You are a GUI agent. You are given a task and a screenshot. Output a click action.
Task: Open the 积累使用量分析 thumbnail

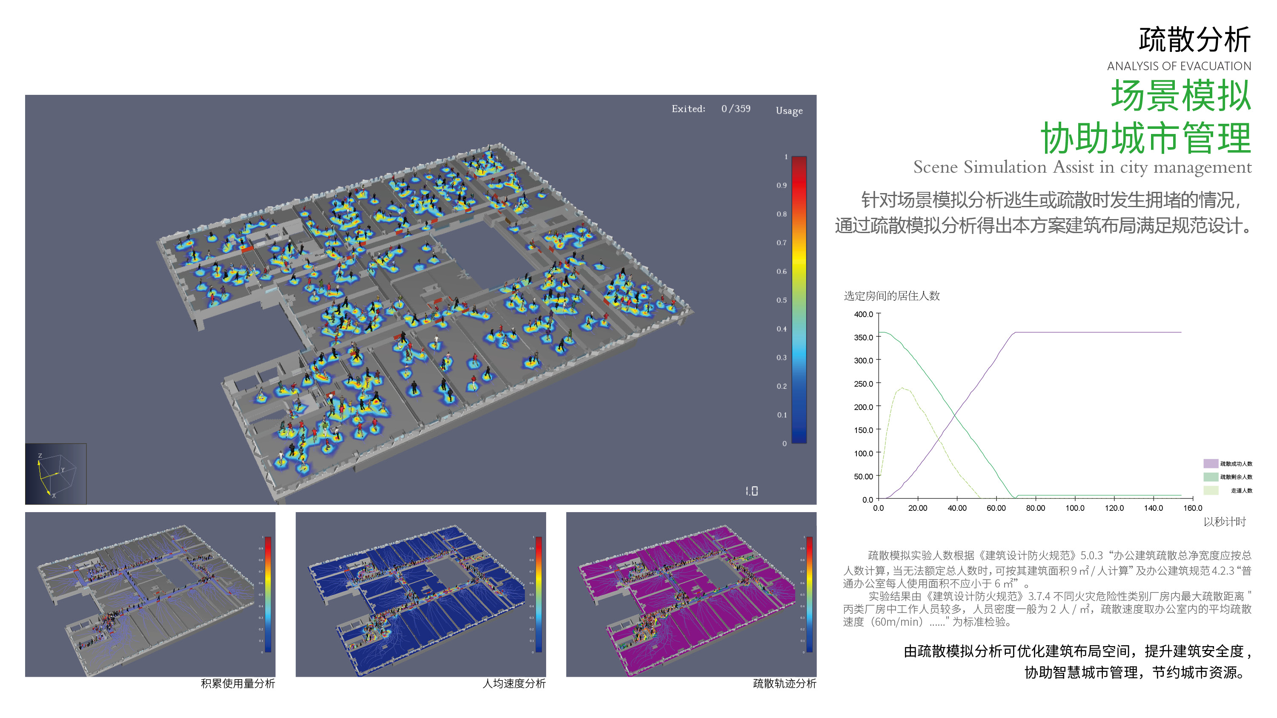[150, 594]
